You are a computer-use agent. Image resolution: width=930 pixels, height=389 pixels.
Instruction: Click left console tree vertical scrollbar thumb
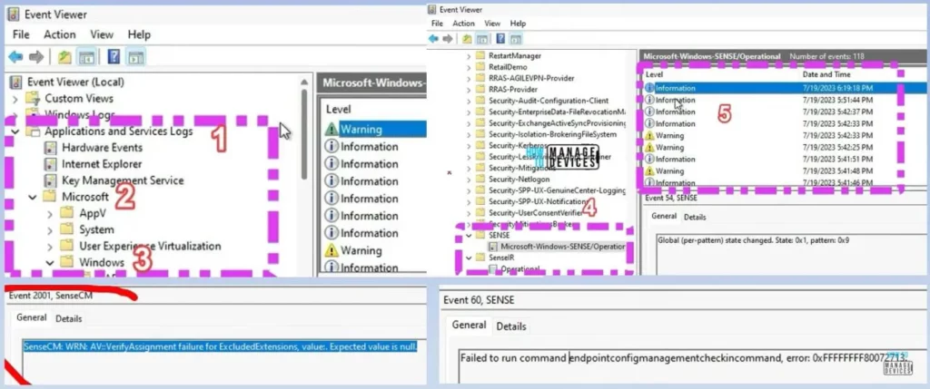304,134
